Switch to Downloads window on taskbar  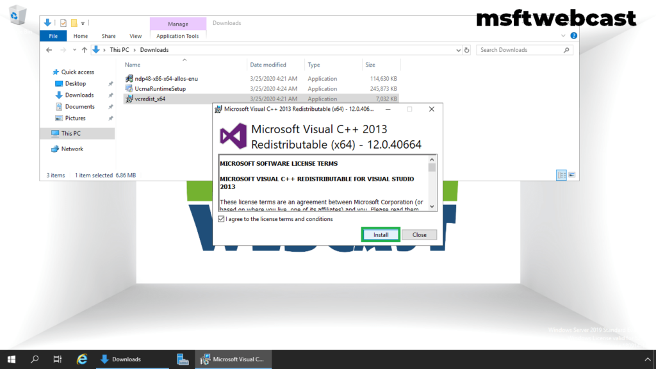[x=132, y=359]
